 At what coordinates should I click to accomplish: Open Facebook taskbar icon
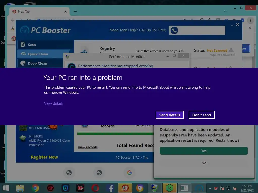(x=111, y=188)
